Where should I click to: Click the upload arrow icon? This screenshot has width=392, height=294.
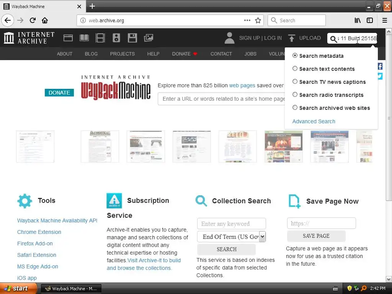(291, 38)
